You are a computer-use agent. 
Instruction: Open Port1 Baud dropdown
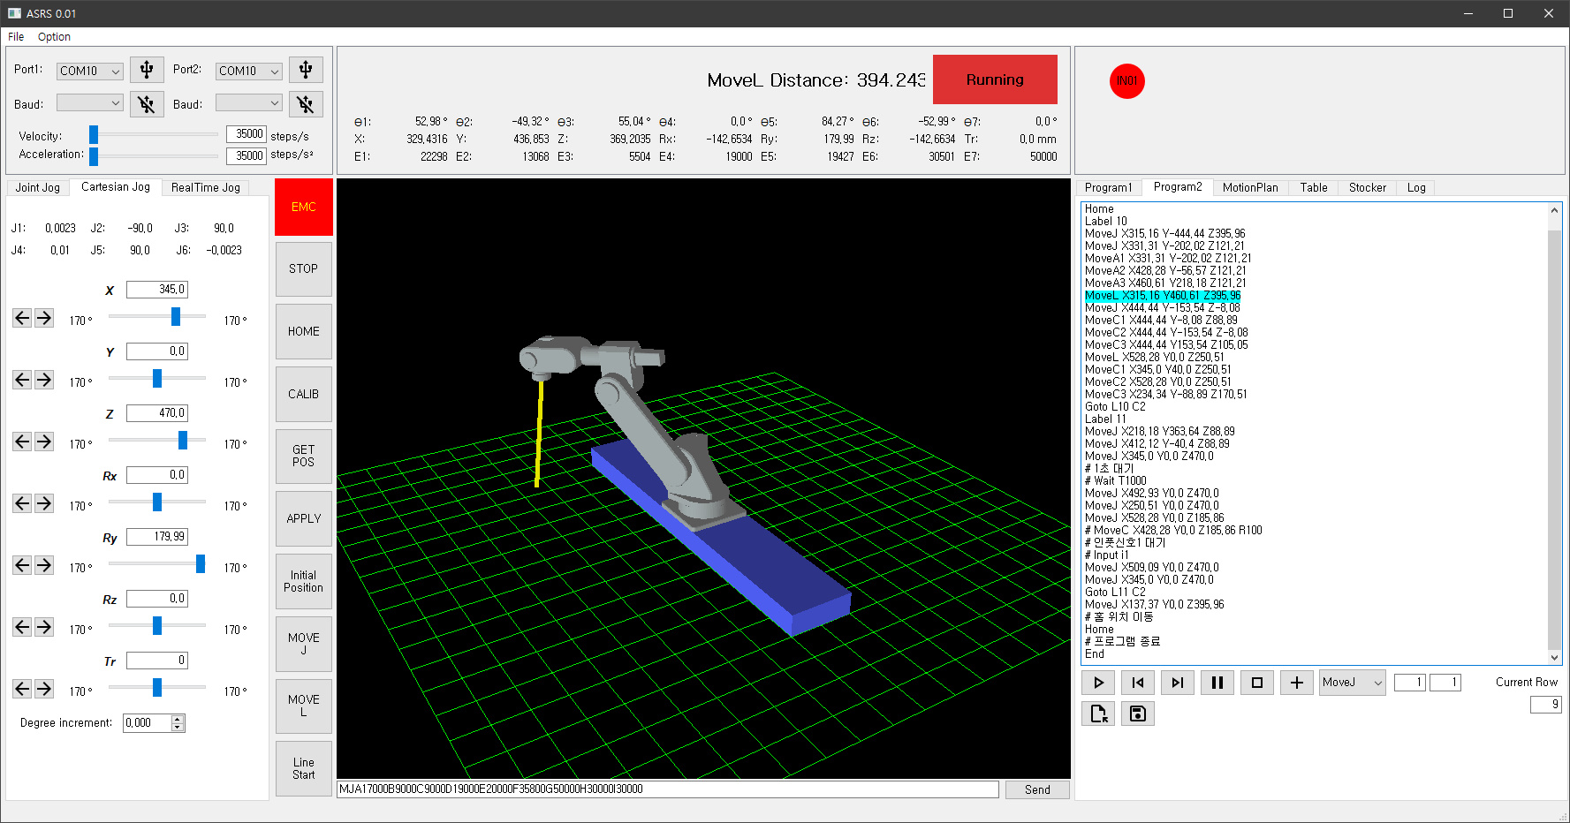click(90, 103)
